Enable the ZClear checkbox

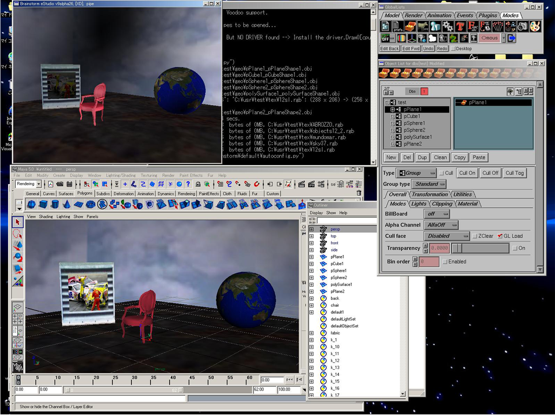[x=475, y=236]
